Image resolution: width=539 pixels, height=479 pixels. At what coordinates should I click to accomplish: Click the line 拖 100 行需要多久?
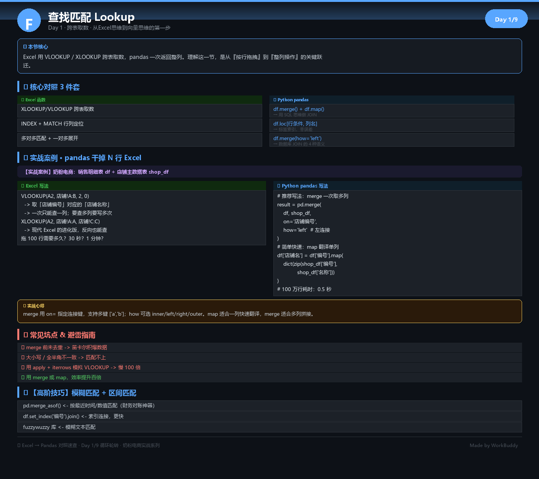pos(62,238)
